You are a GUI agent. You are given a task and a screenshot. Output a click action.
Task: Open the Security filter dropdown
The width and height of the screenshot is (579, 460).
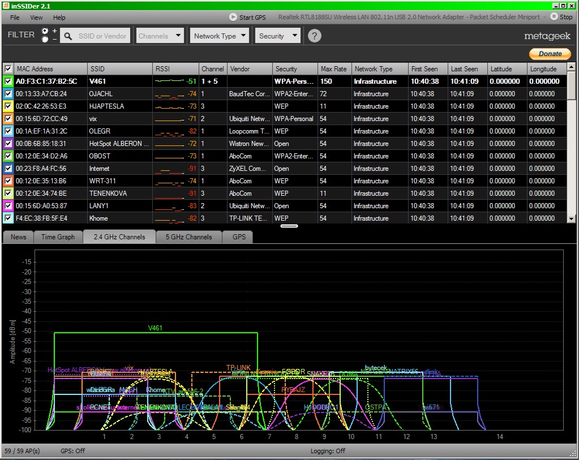click(277, 36)
